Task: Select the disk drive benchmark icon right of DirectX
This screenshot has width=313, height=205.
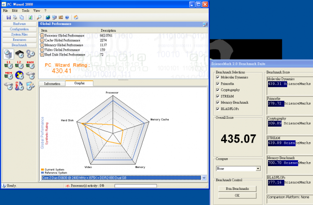Action: (x=30, y=75)
